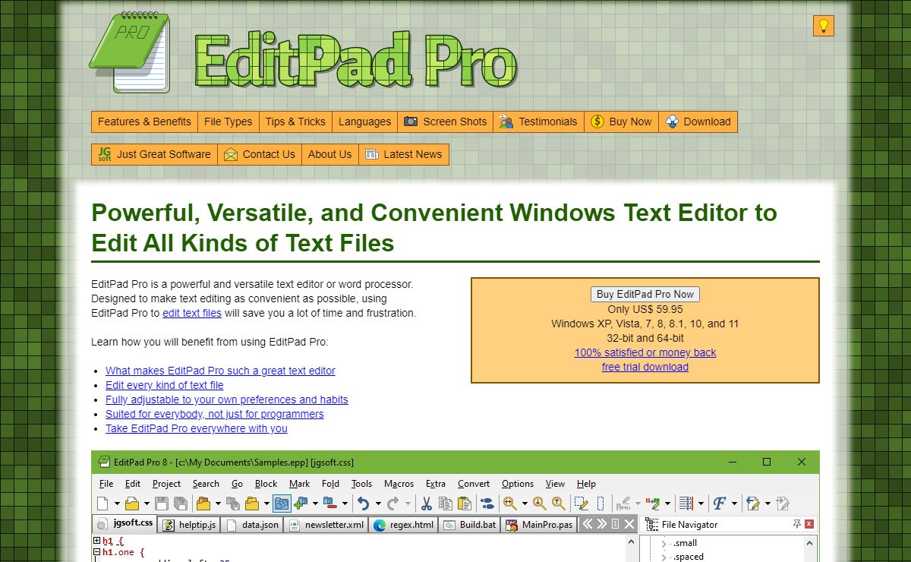Click the clipboard Paste icon

point(464,503)
